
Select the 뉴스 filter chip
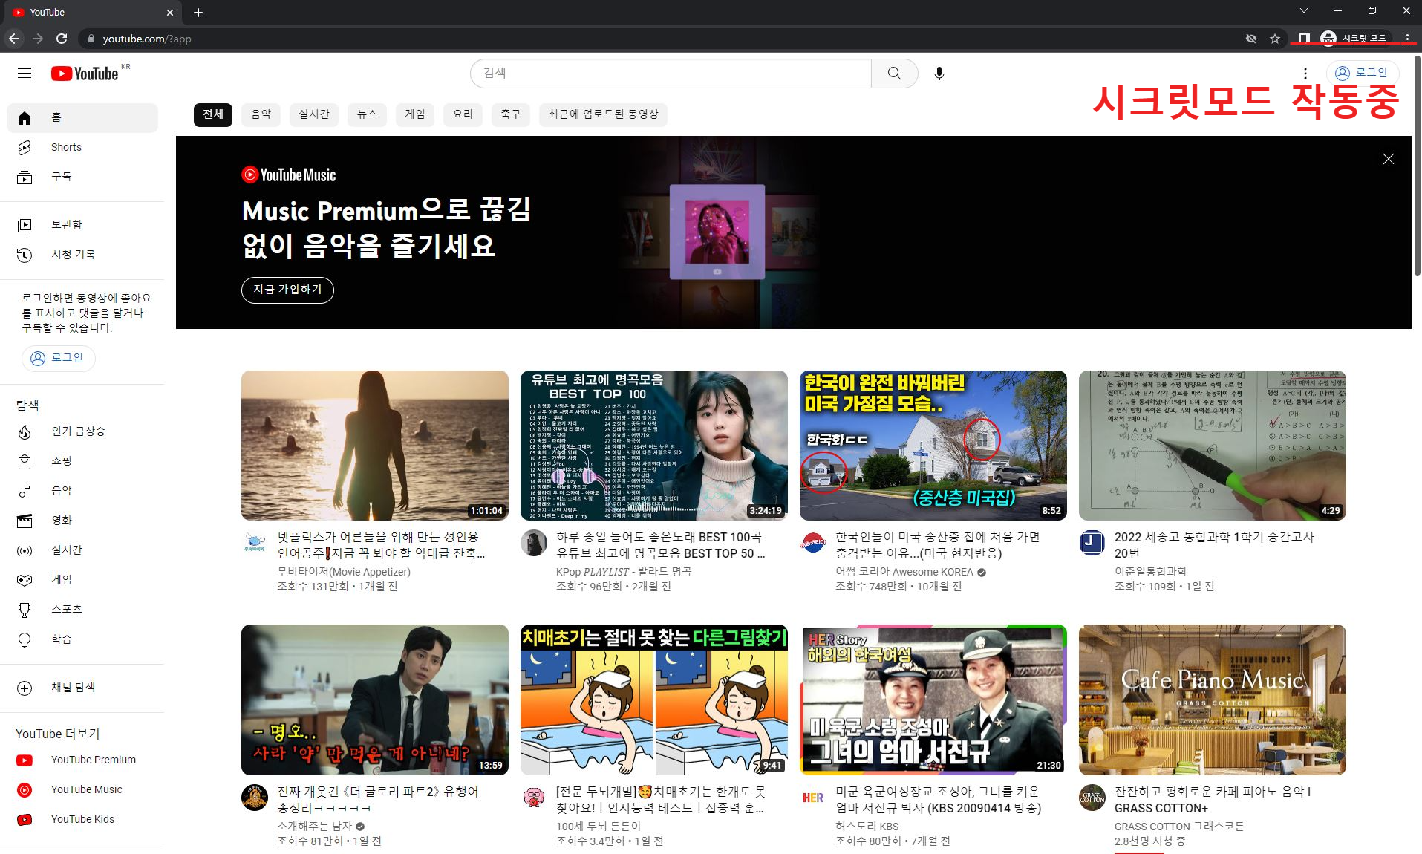[x=367, y=114]
